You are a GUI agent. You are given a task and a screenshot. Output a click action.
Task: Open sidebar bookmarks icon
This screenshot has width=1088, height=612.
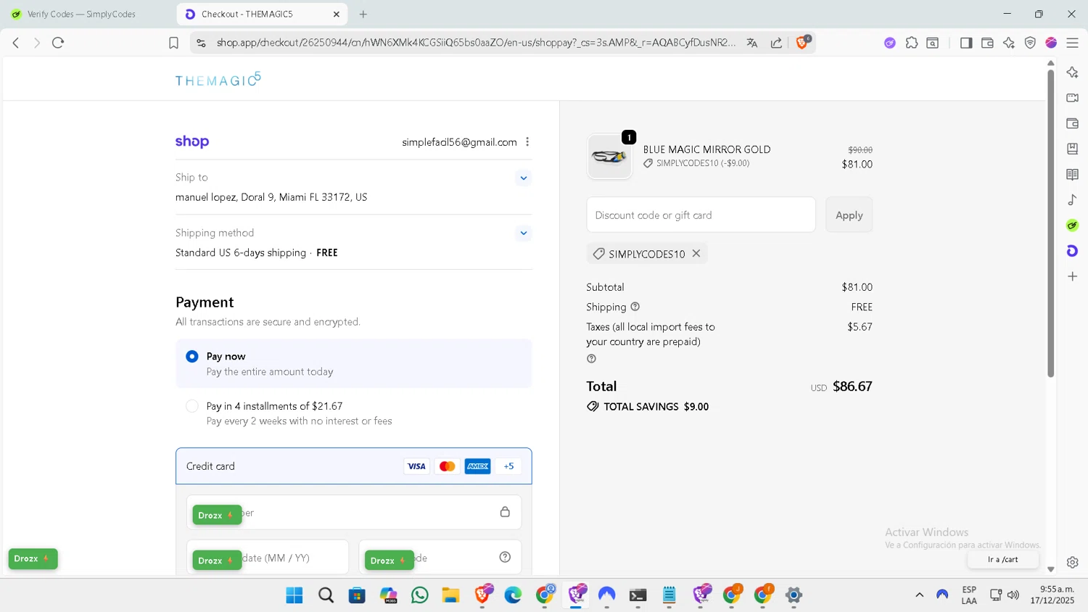point(1073,149)
